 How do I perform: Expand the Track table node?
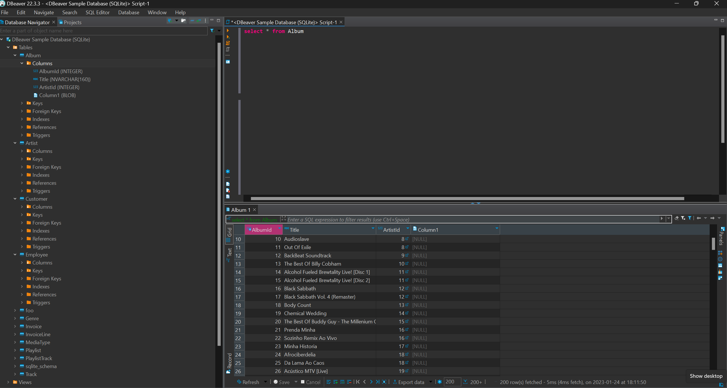click(15, 374)
